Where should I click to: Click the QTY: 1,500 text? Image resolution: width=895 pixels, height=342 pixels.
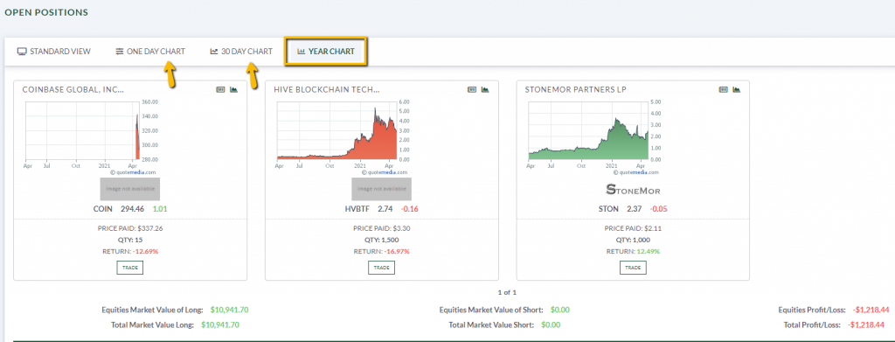tap(381, 240)
